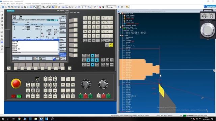Click the feed rate override dial

[86, 84]
